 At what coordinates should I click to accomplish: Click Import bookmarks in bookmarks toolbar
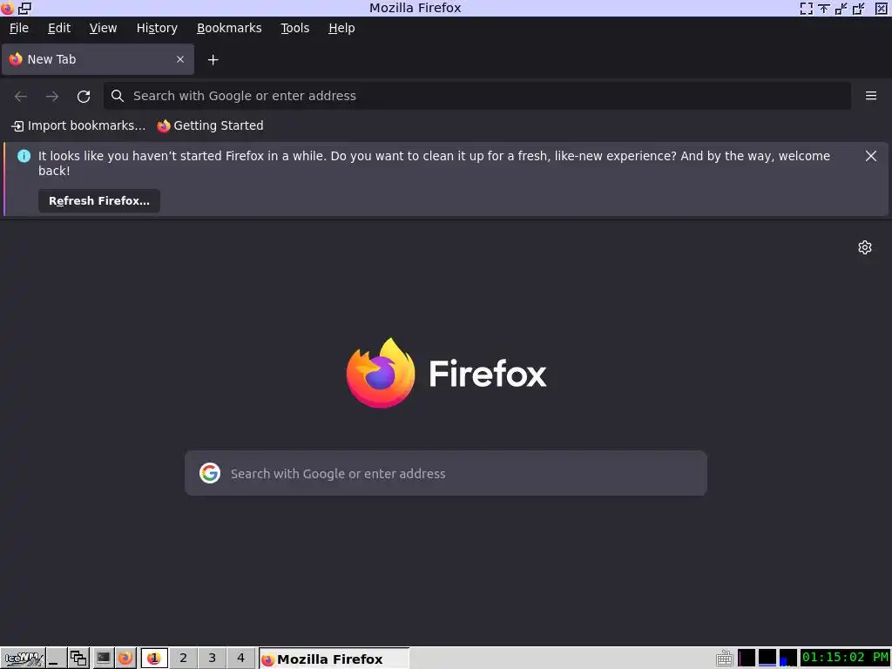tap(78, 125)
